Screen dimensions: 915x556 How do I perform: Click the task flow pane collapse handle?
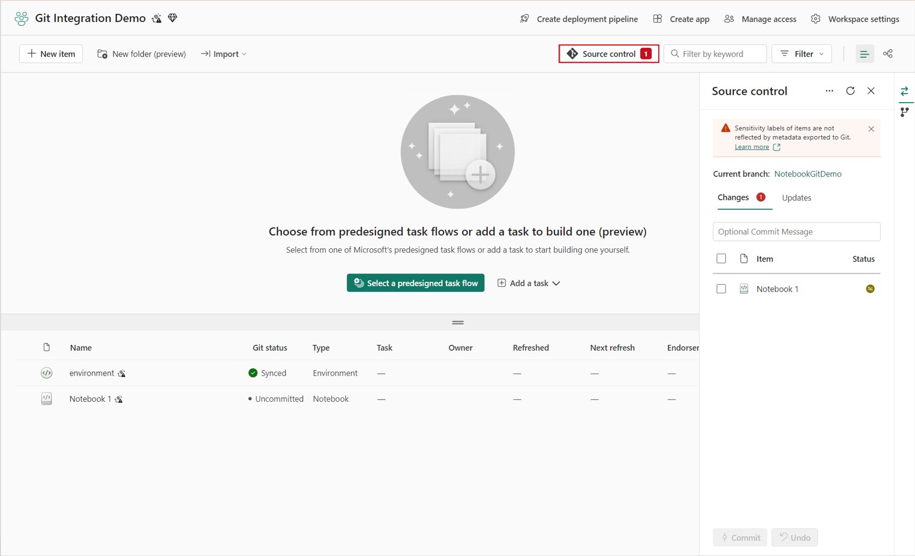pyautogui.click(x=458, y=323)
